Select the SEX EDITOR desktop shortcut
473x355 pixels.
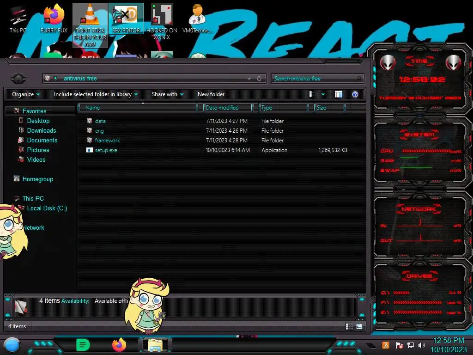point(126,18)
